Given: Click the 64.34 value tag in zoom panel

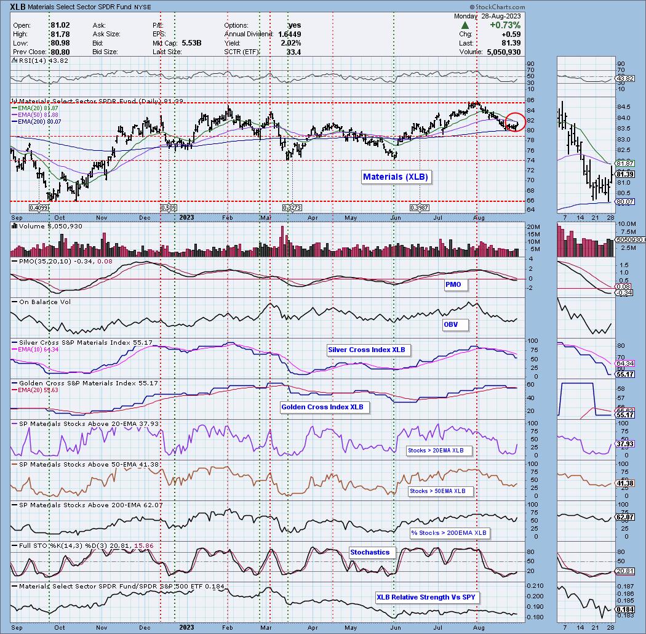Looking at the screenshot, I should click(x=625, y=364).
